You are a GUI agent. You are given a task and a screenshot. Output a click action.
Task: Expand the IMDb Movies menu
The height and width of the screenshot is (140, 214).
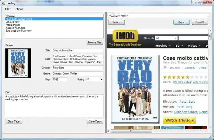coord(163,46)
